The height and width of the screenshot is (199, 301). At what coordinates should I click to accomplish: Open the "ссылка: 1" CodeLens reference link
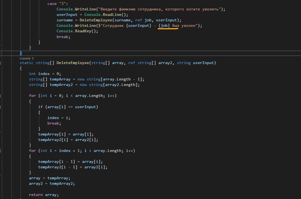coord(27,58)
